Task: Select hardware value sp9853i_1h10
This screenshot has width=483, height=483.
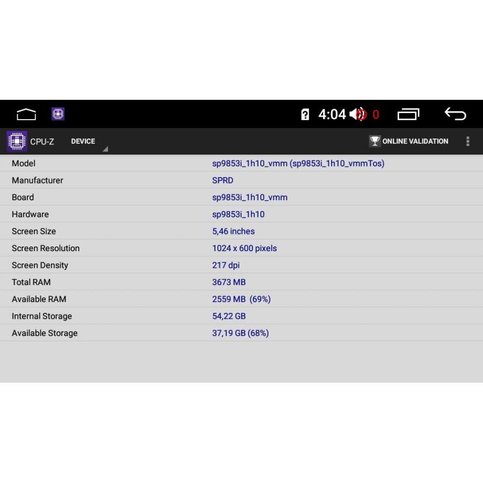Action: [x=238, y=214]
